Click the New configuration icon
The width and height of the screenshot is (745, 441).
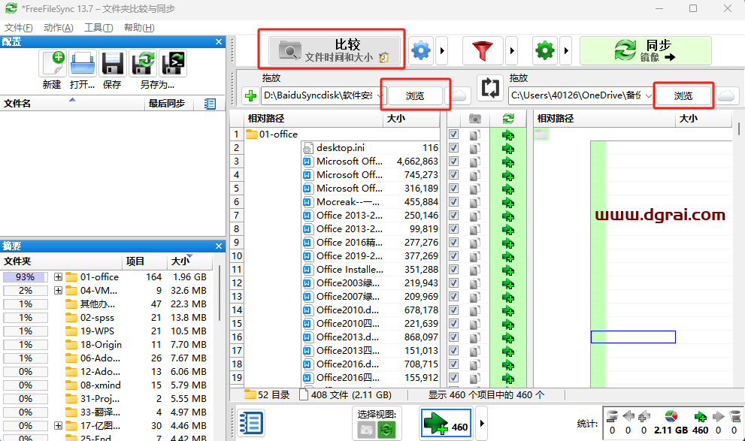(53, 63)
